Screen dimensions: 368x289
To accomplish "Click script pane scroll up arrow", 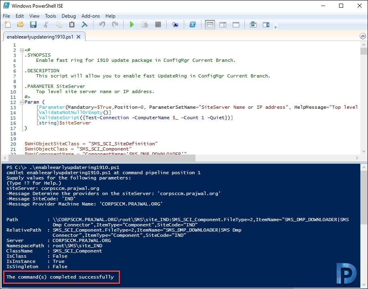I will point(364,45).
